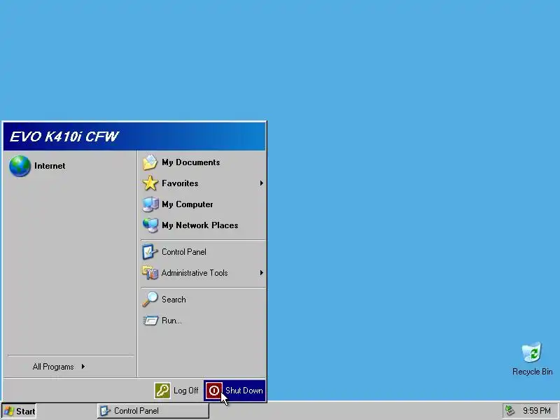560x420 pixels.
Task: Open the Recycle Bin desktop icon
Action: tap(532, 353)
